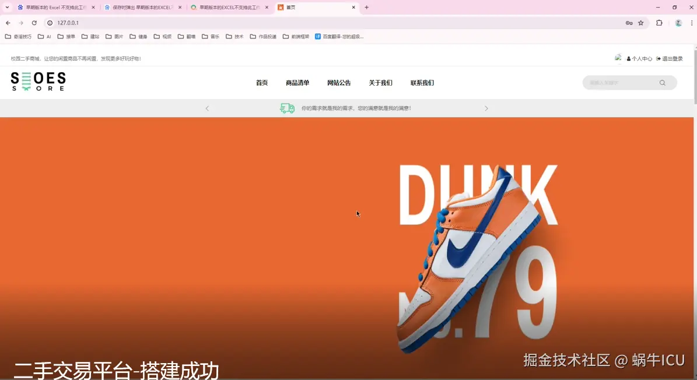The width and height of the screenshot is (697, 380).
Task: Open the 建站 bookmark folder
Action: [x=90, y=36]
